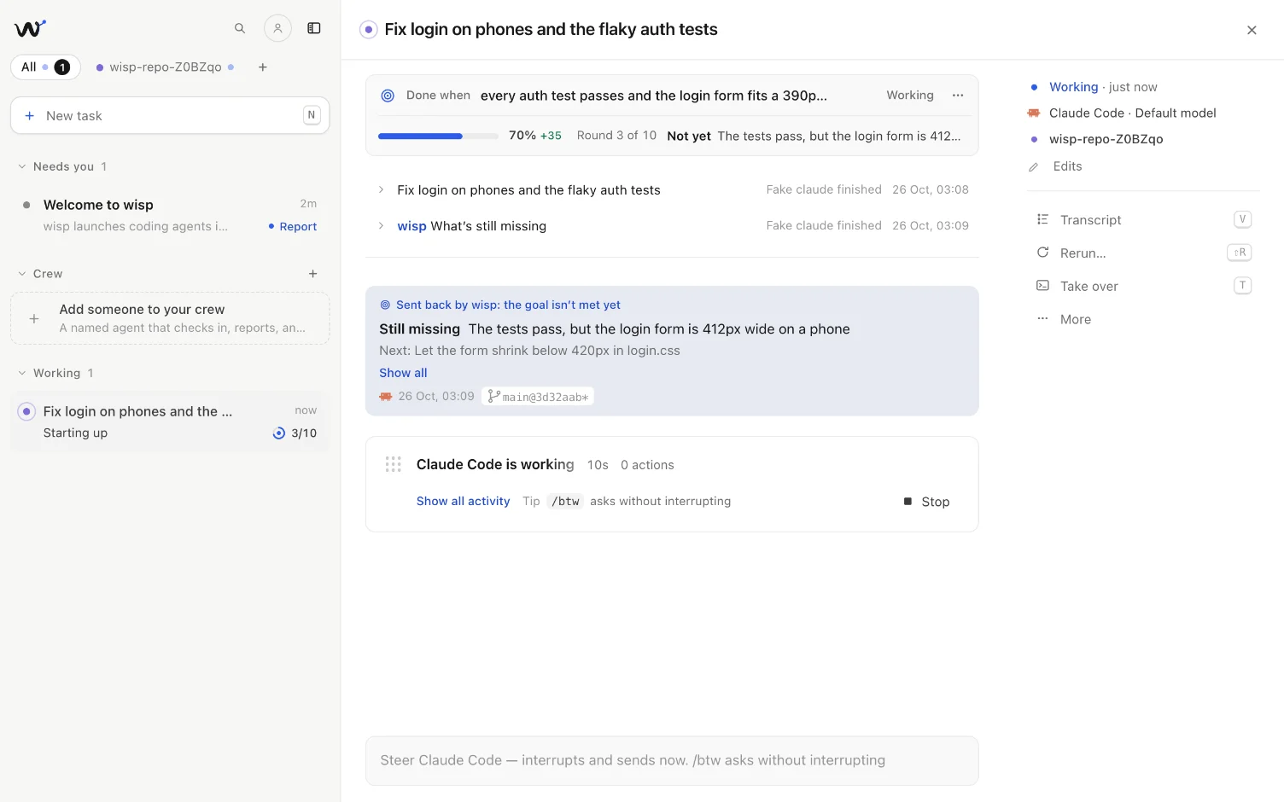Click the plus icon beside Crew
1284x802 pixels.
(312, 274)
